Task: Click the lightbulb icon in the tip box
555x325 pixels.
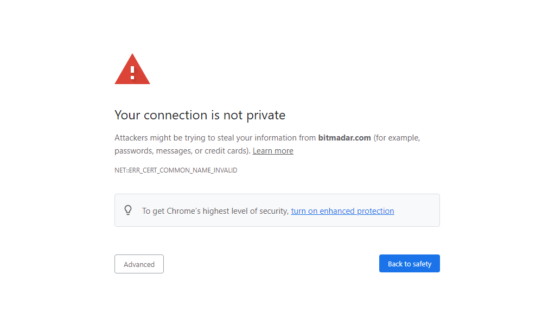Action: (128, 211)
